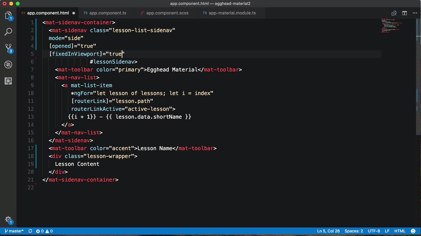
Task: Open the Extensions view icon
Action: [x=8, y=81]
